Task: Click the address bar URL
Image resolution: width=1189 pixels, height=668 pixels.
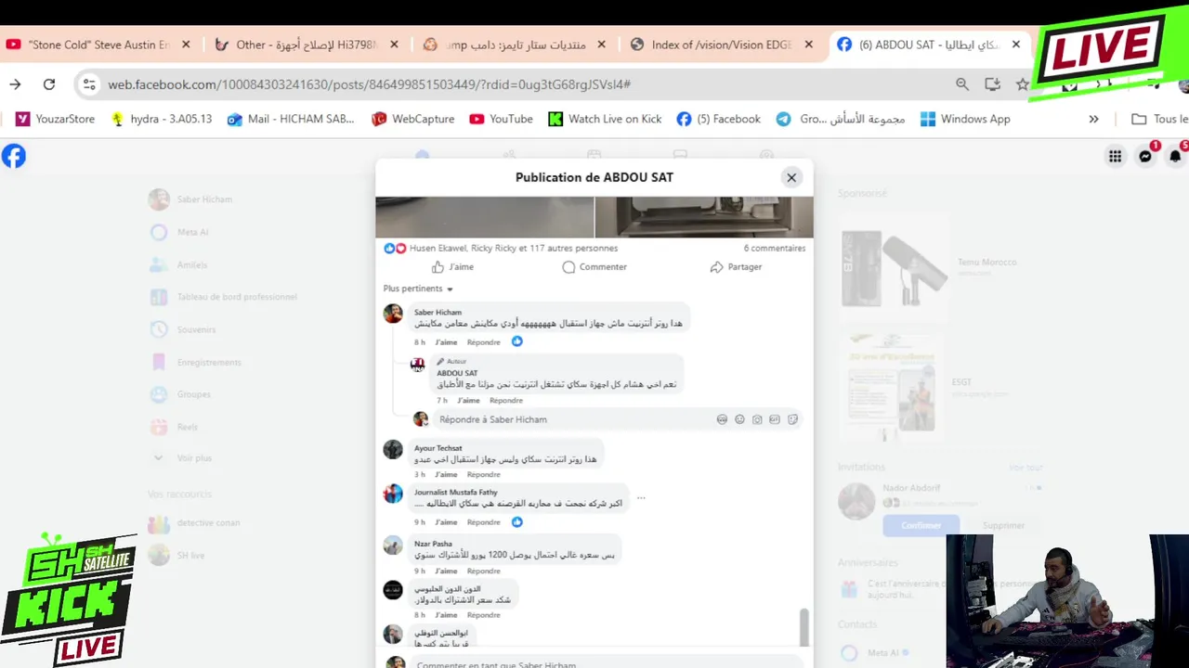Action: point(369,84)
